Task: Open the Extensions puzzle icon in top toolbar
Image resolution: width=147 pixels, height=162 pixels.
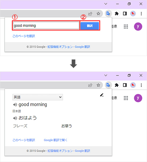Action: tap(117, 14)
